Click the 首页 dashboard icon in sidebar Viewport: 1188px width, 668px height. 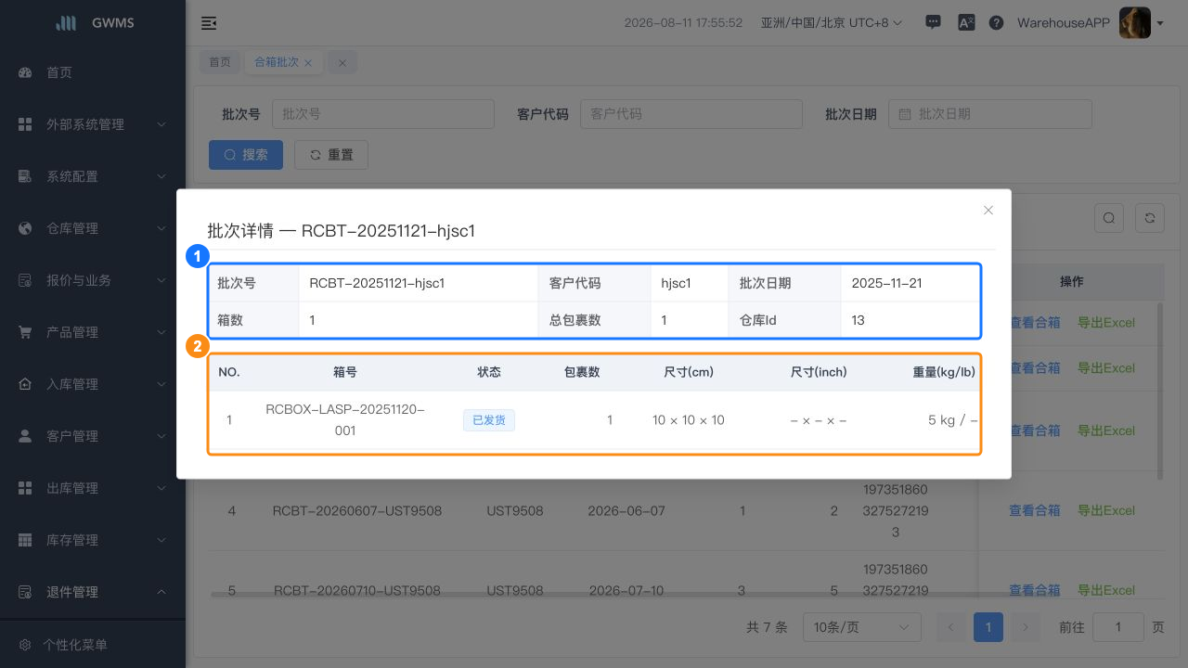(26, 72)
